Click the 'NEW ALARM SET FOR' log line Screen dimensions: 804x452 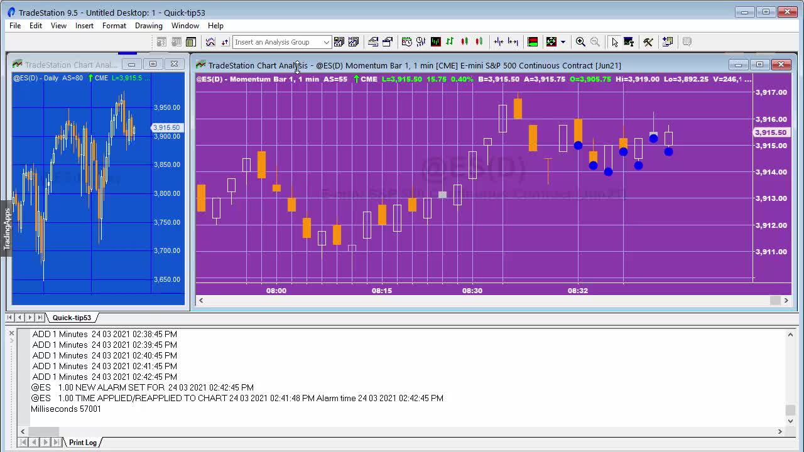tap(143, 387)
